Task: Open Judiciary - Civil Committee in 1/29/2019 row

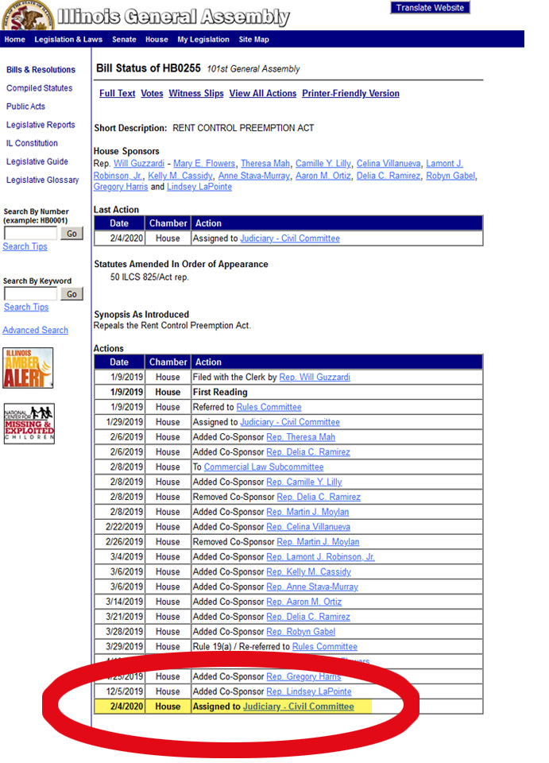Action: click(290, 422)
